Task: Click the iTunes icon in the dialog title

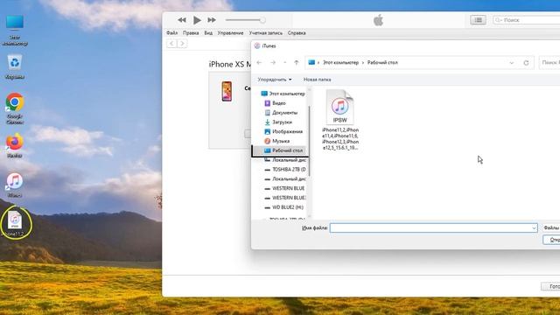Action: point(257,45)
